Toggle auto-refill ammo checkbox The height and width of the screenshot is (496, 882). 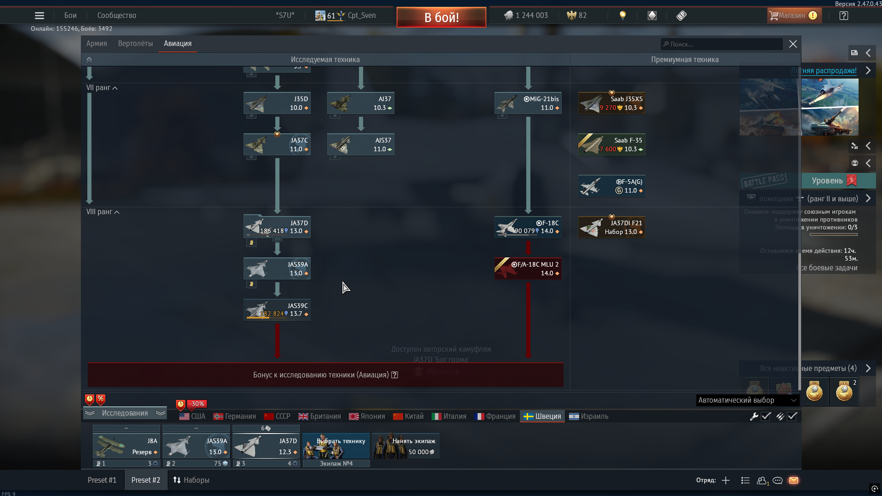pos(792,416)
